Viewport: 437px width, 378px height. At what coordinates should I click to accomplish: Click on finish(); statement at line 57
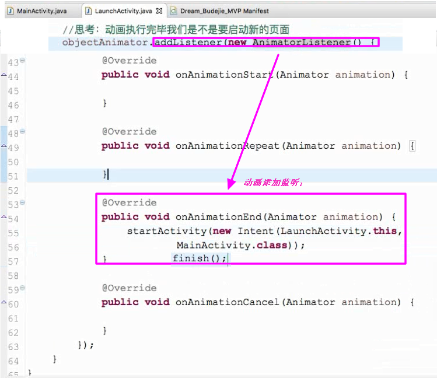coord(200,258)
